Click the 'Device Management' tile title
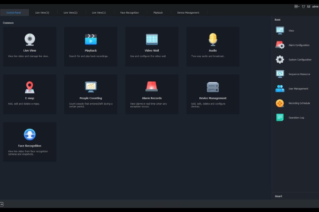 pyautogui.click(x=213, y=98)
